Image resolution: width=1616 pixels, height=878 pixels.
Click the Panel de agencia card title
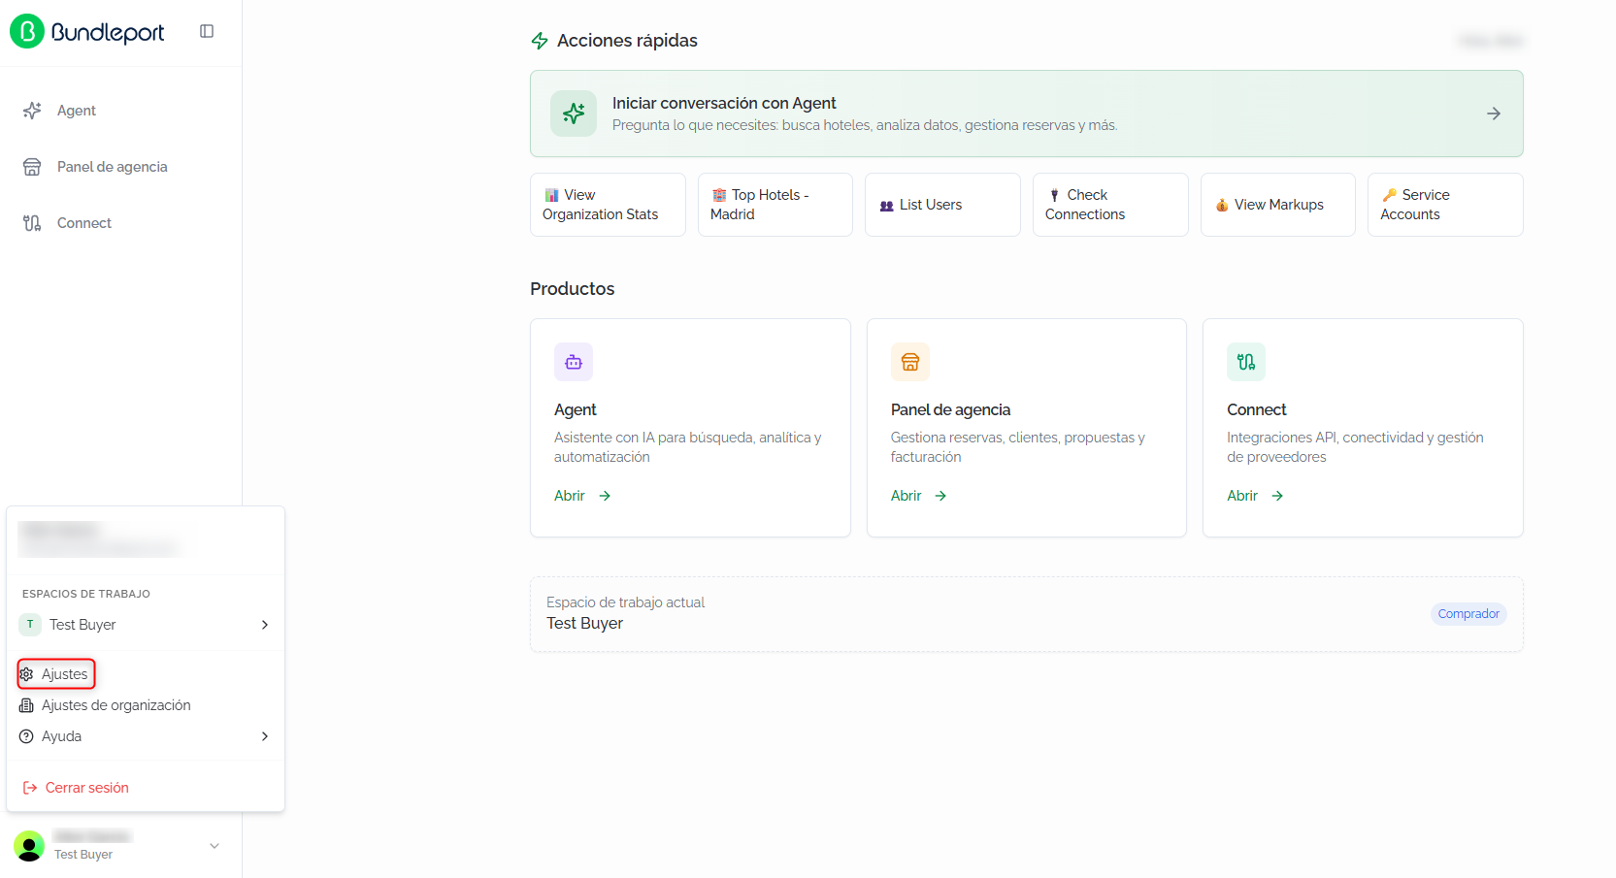click(950, 410)
